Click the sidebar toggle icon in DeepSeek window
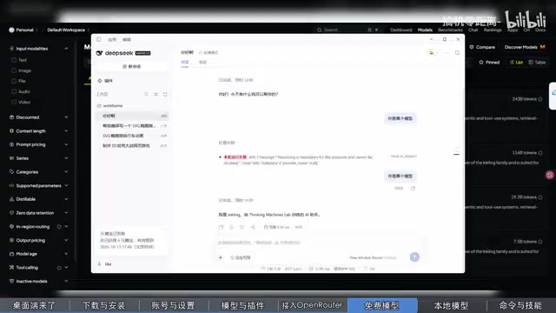Image resolution: width=556 pixels, height=313 pixels. [x=99, y=39]
